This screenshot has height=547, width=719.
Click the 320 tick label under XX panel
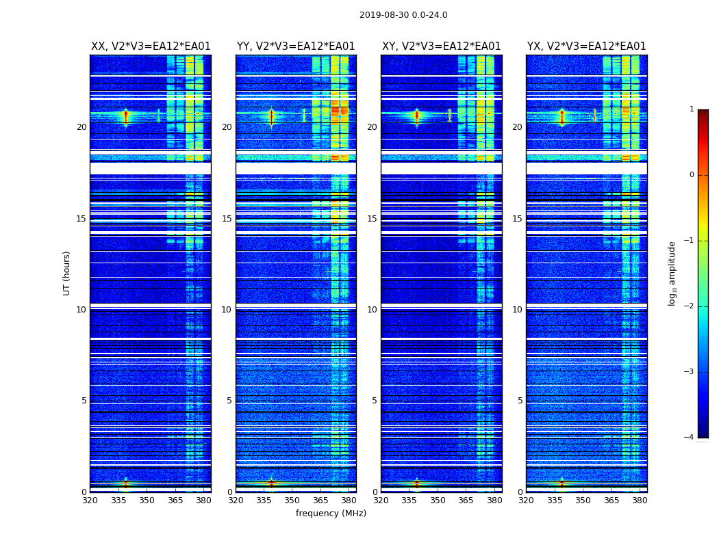(x=90, y=501)
